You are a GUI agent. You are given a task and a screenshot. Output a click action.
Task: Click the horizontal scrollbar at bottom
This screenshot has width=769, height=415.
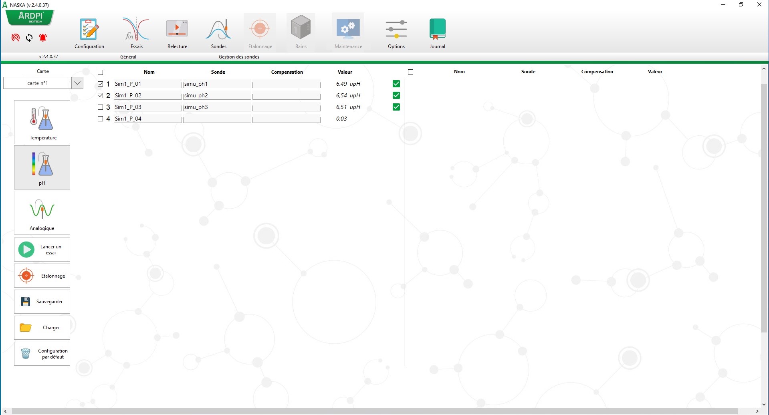(x=375, y=411)
